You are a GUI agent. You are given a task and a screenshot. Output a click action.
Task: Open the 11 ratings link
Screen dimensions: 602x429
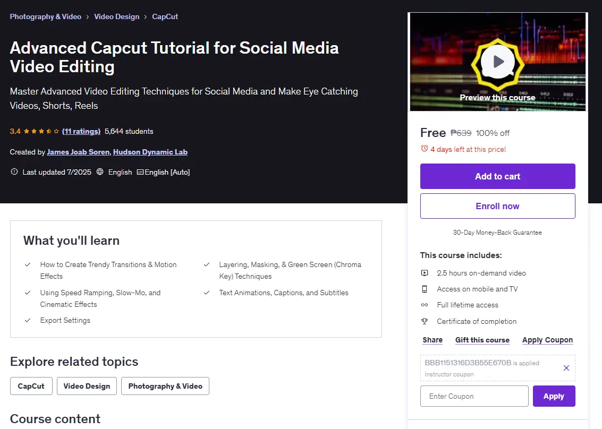point(81,131)
